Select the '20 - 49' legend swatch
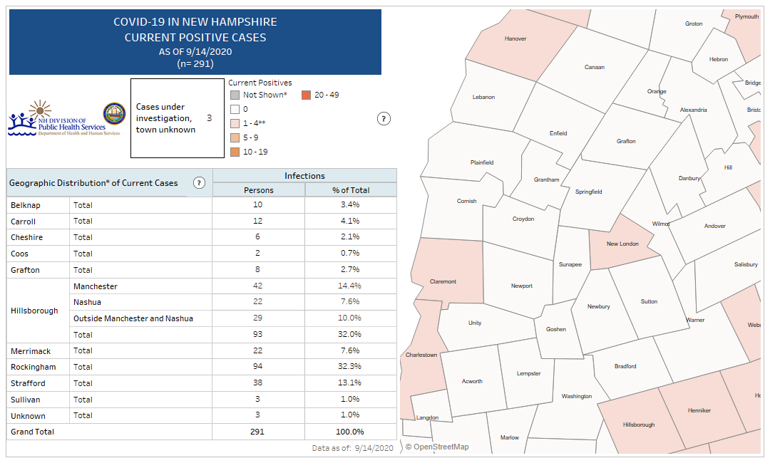770x463 pixels. tap(306, 95)
